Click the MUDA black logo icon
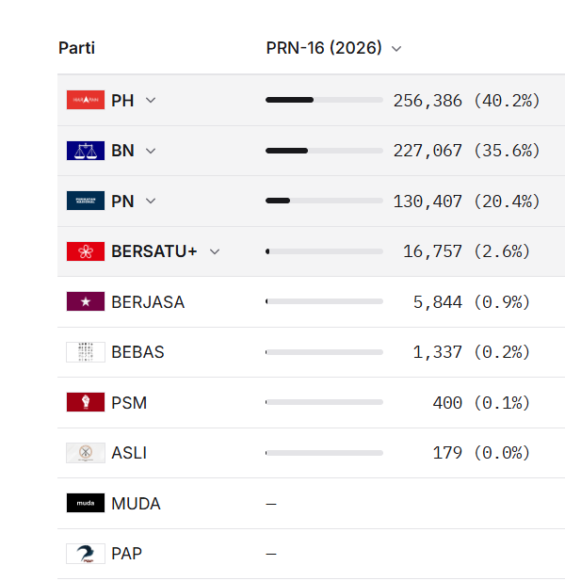 click(86, 503)
